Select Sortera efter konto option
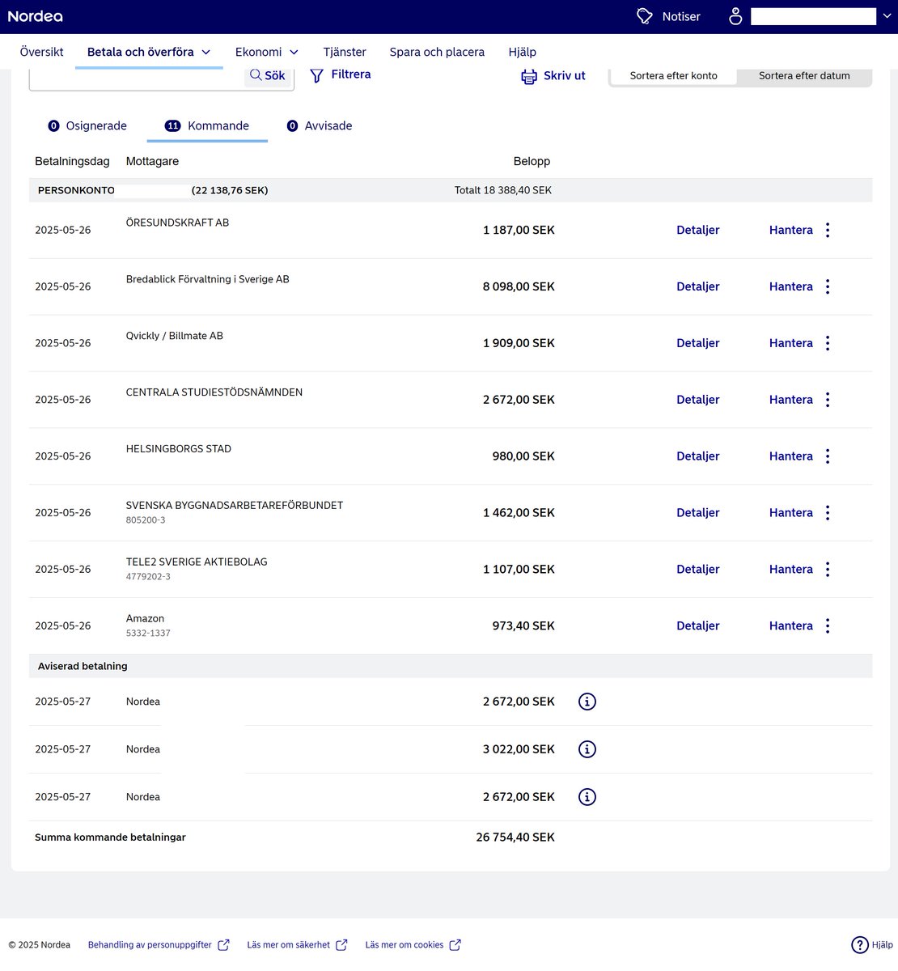The height and width of the screenshot is (971, 898). (x=673, y=75)
